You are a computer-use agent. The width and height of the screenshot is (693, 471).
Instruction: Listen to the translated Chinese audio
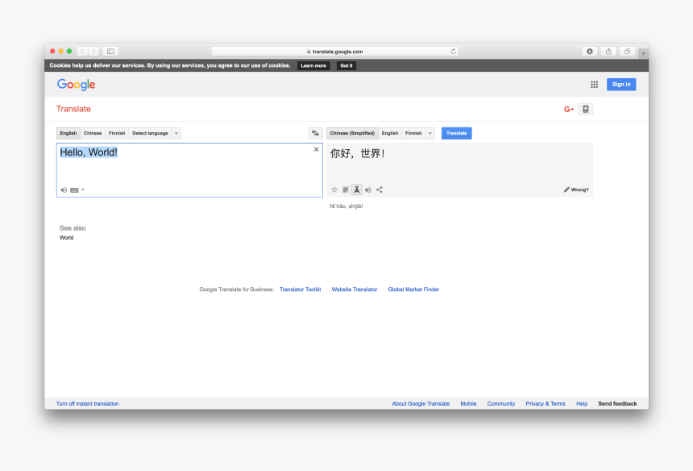tap(367, 190)
